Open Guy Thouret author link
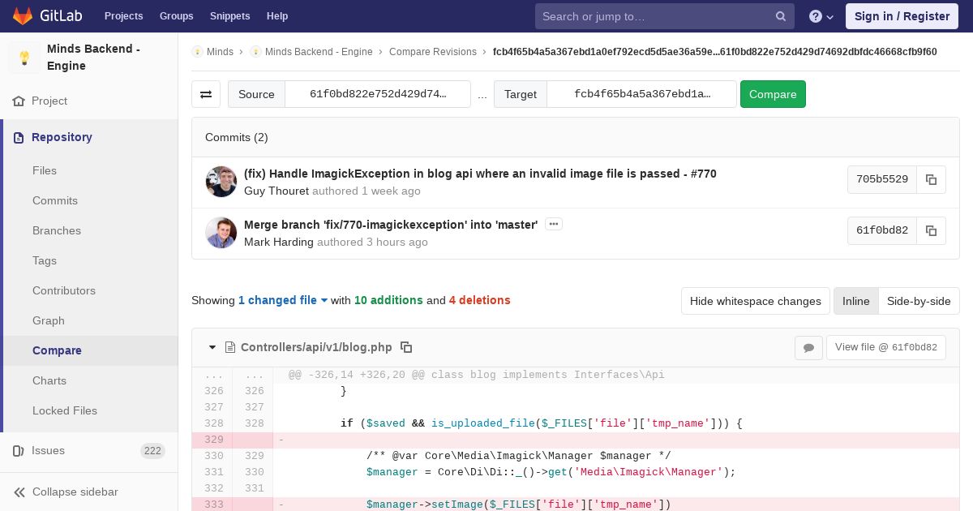This screenshot has width=973, height=511. (276, 191)
